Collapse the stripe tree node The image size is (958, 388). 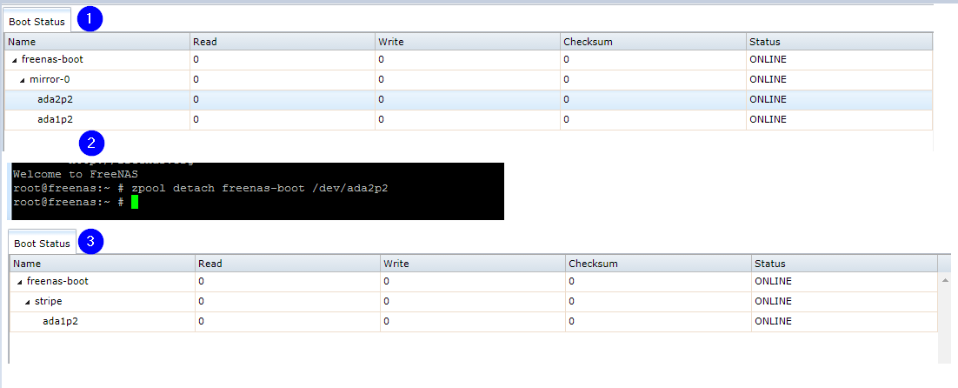coord(28,302)
